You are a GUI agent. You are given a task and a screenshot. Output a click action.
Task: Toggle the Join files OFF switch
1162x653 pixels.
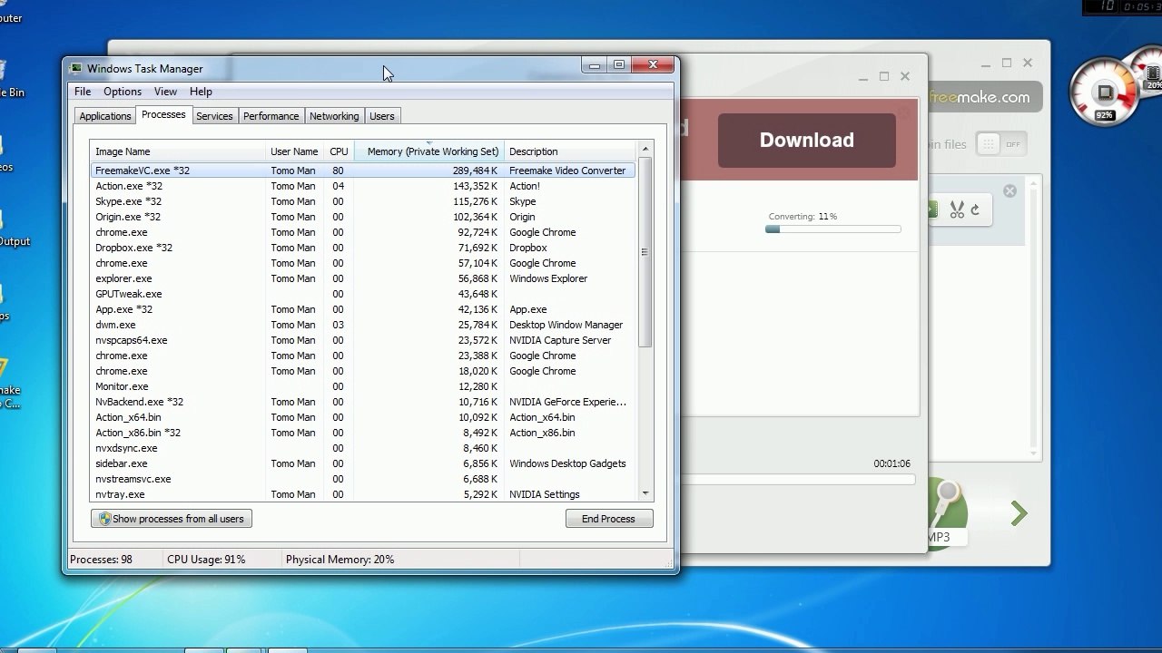(x=1001, y=144)
